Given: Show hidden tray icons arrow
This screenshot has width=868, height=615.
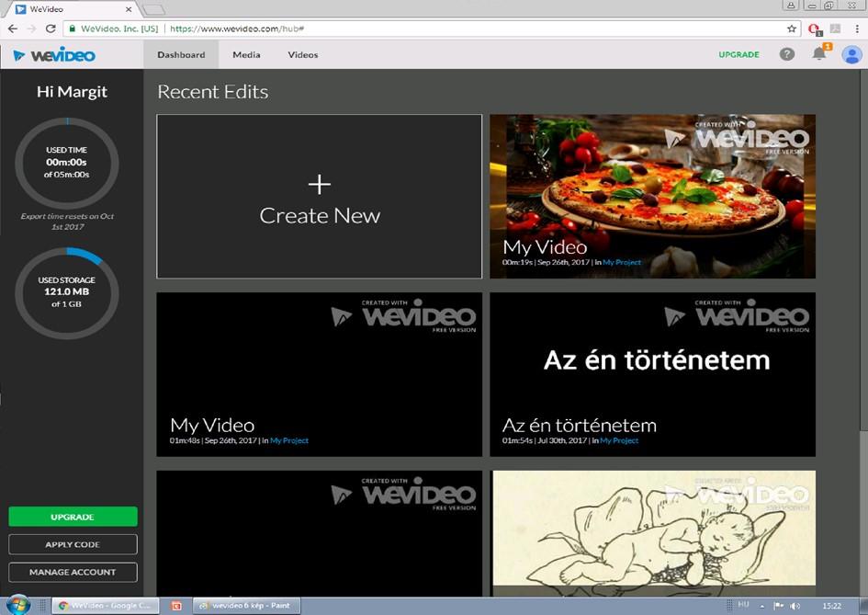Looking at the screenshot, I should point(761,606).
